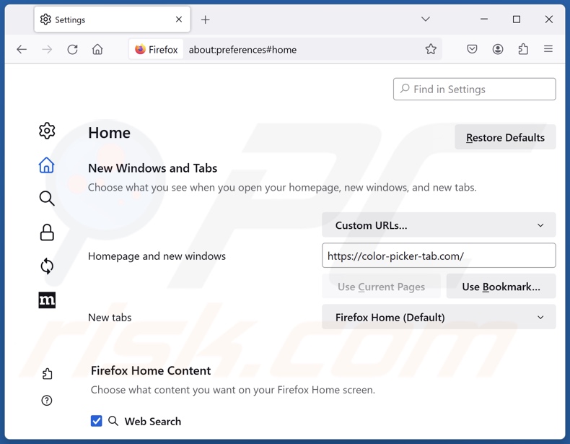
Task: Click the Use Bookmark button
Action: 501,287
